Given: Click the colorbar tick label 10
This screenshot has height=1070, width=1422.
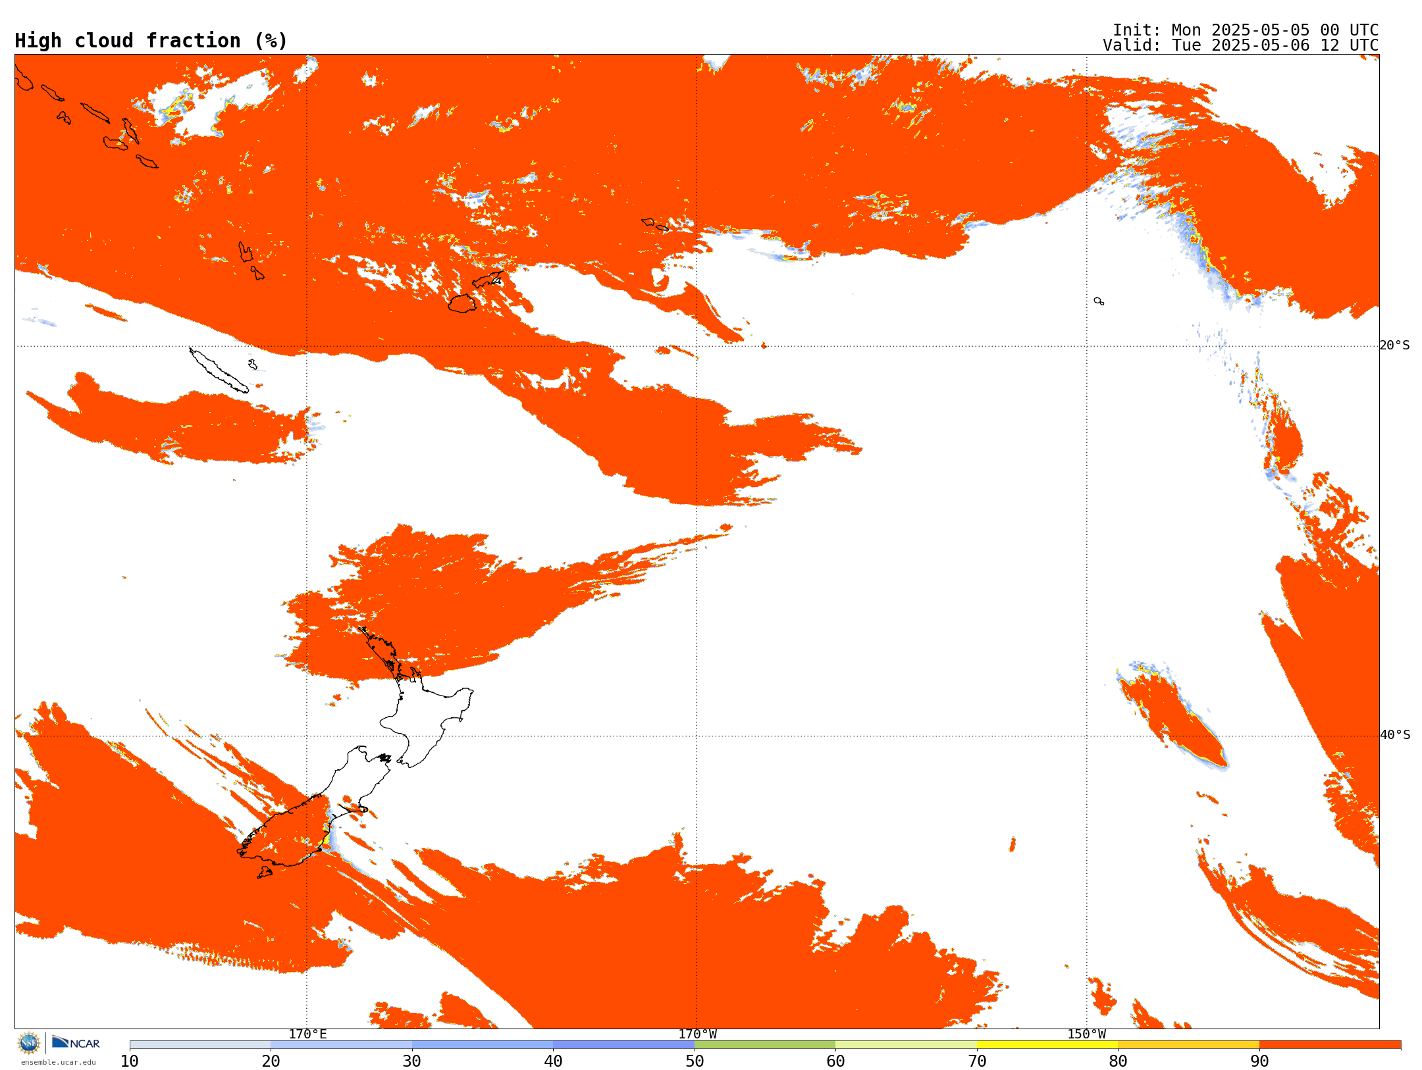Looking at the screenshot, I should (x=130, y=1061).
